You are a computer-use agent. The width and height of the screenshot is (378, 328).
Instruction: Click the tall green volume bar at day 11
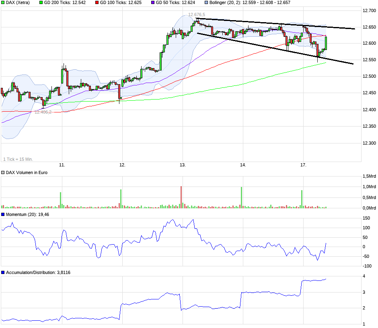point(60,200)
